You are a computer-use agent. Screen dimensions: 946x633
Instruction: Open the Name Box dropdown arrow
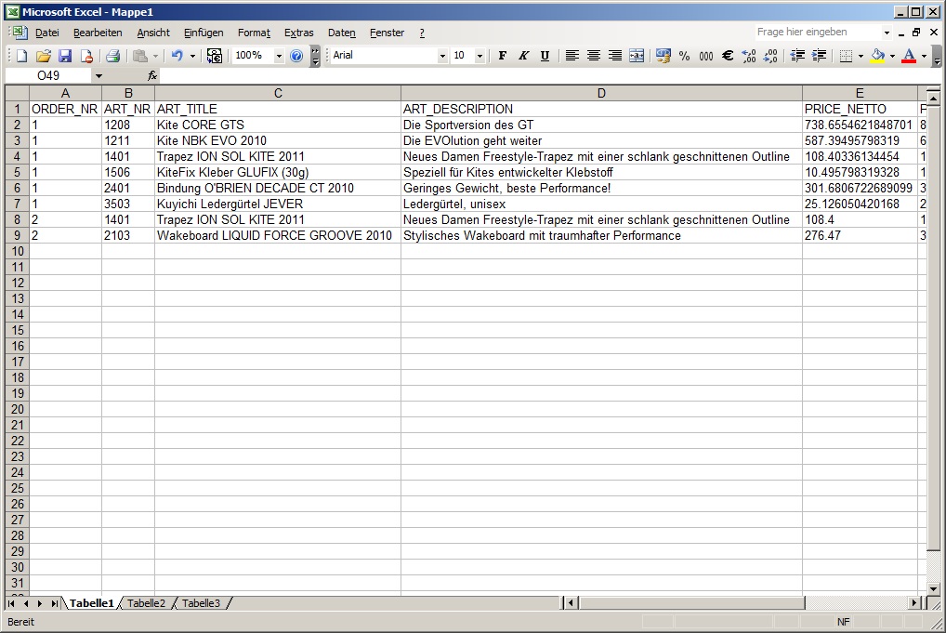pyautogui.click(x=99, y=76)
